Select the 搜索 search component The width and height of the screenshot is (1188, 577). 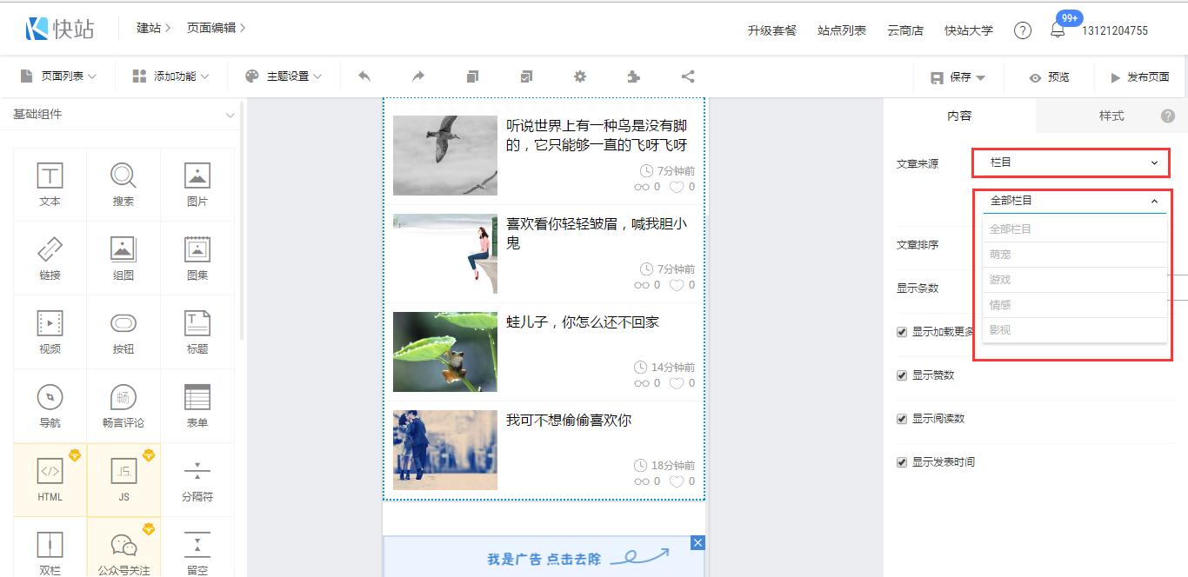pyautogui.click(x=123, y=185)
